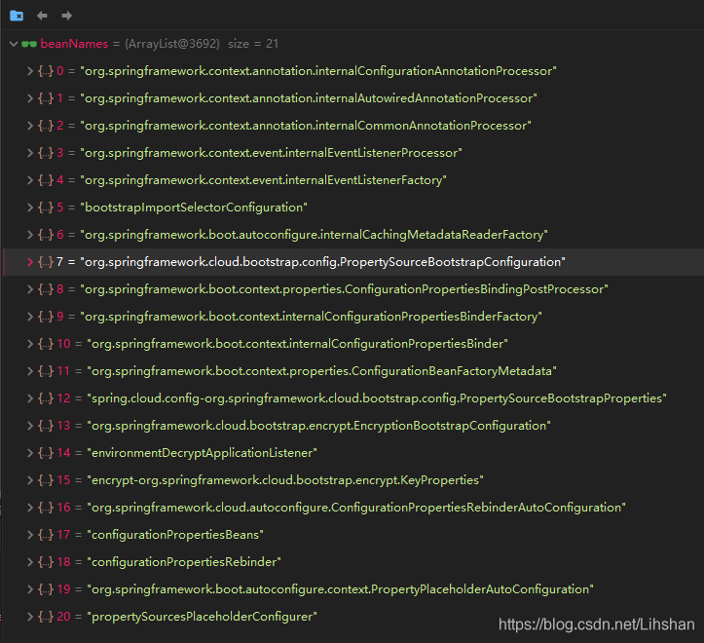
Task: Expand element 16 ConfigurationPropertiesRebinderAutoConfiguration
Action: [30, 508]
